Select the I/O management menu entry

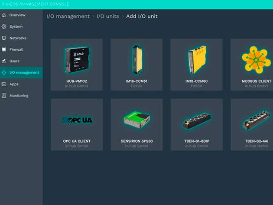21,72
